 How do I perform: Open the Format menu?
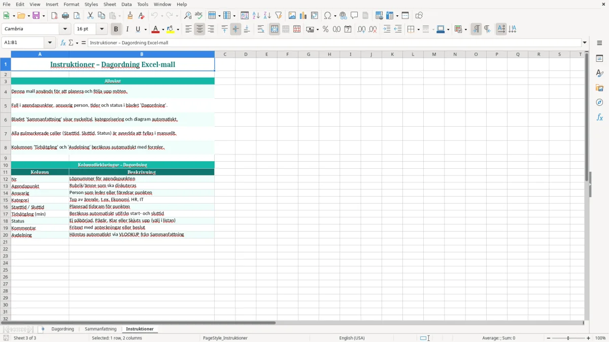(x=71, y=4)
